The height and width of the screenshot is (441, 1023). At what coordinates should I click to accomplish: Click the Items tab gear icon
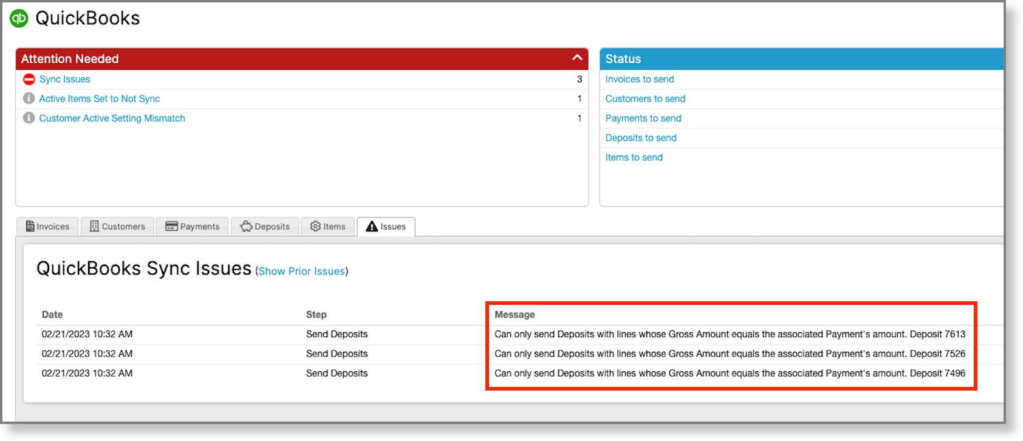pyautogui.click(x=315, y=226)
